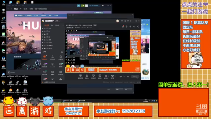
Task: Click the Steam wishlist button
Action: tap(98, 13)
